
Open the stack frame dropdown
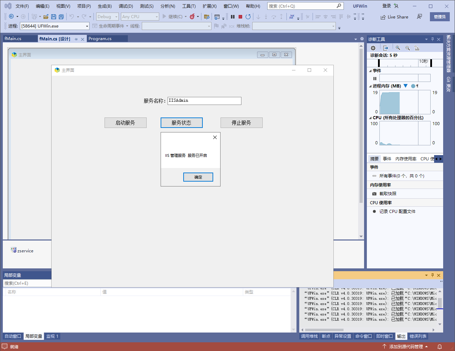click(x=294, y=26)
